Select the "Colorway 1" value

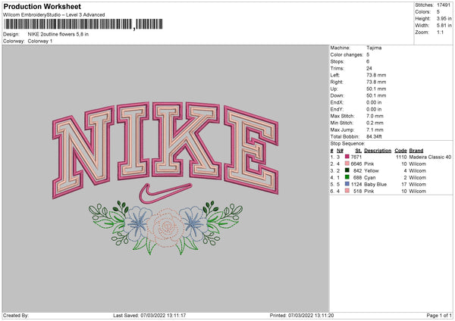click(40, 41)
